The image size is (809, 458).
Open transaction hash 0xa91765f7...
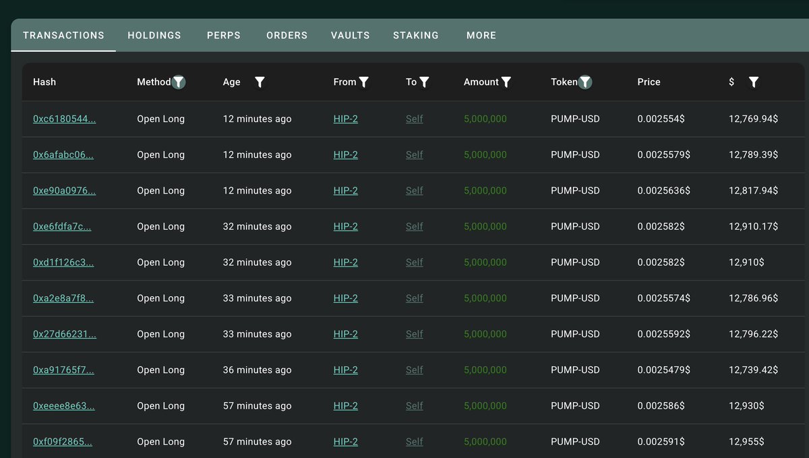coord(63,370)
